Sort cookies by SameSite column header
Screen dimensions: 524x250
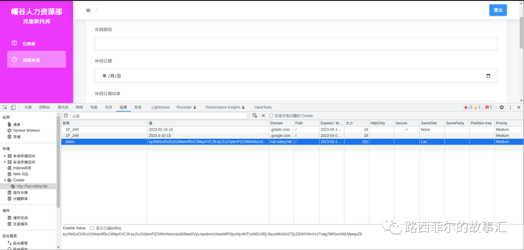pos(432,123)
